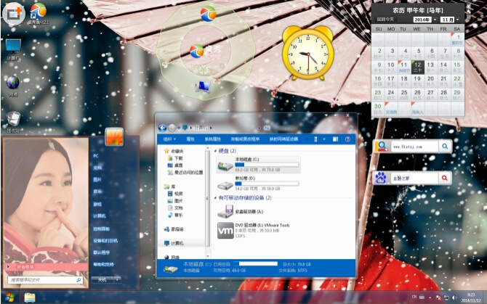Click the Explorer back arrow button
Viewport: 487px width, 304px height.
(x=162, y=128)
